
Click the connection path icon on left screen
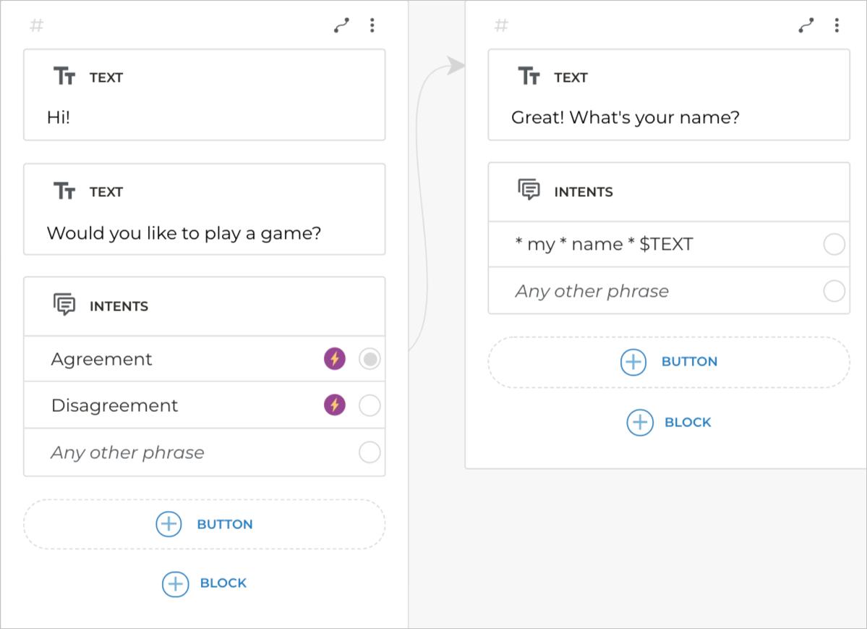coord(341,26)
